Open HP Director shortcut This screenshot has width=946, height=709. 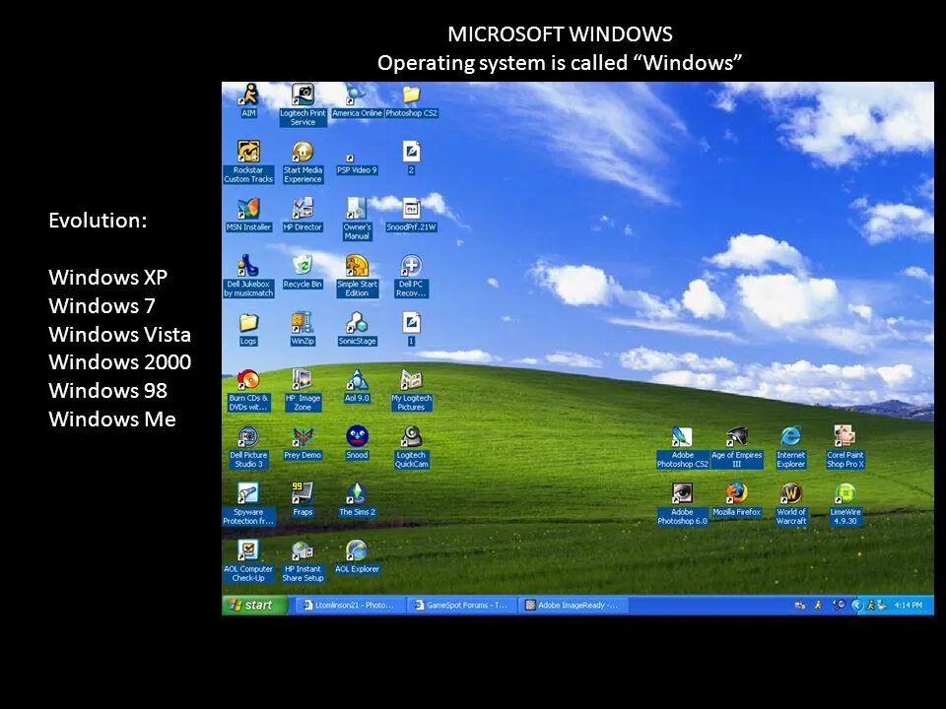pyautogui.click(x=303, y=214)
